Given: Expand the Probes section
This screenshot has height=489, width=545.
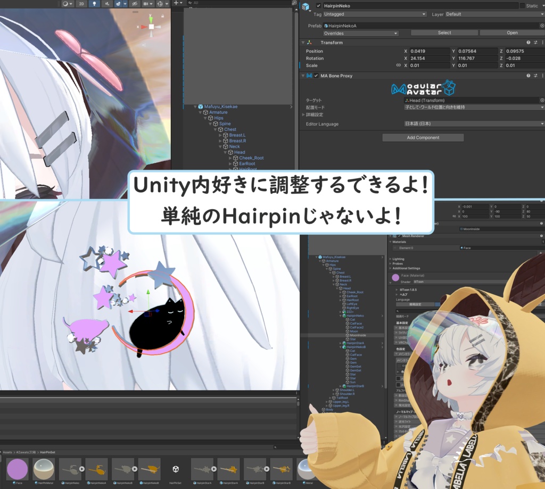Looking at the screenshot, I should click(x=390, y=263).
